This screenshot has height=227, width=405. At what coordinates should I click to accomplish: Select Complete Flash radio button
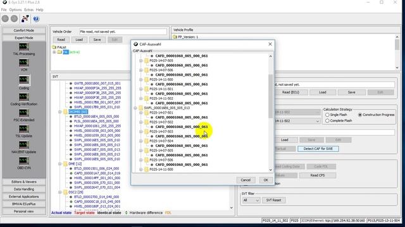point(327,120)
